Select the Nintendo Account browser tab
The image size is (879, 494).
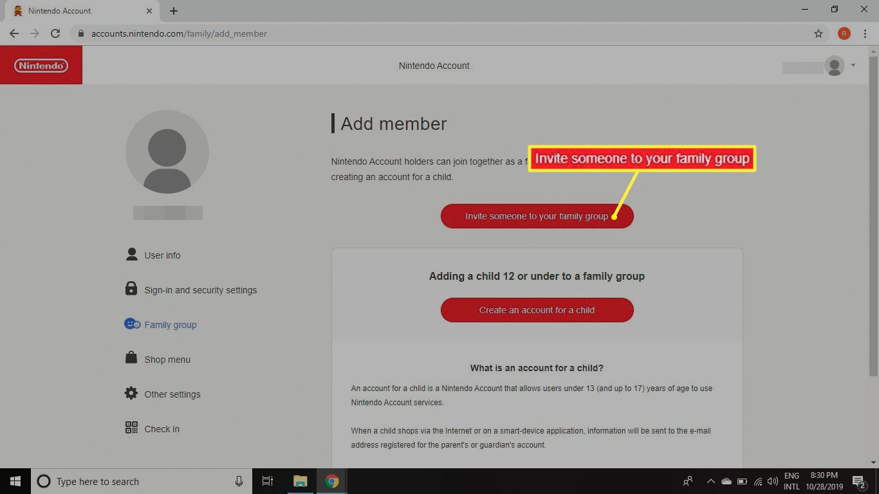coord(82,11)
